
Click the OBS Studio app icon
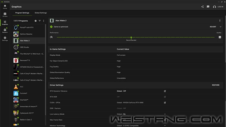[x=16, y=47]
